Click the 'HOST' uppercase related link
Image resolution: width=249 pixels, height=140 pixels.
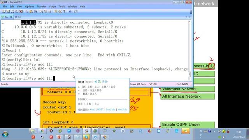(x=100, y=110)
